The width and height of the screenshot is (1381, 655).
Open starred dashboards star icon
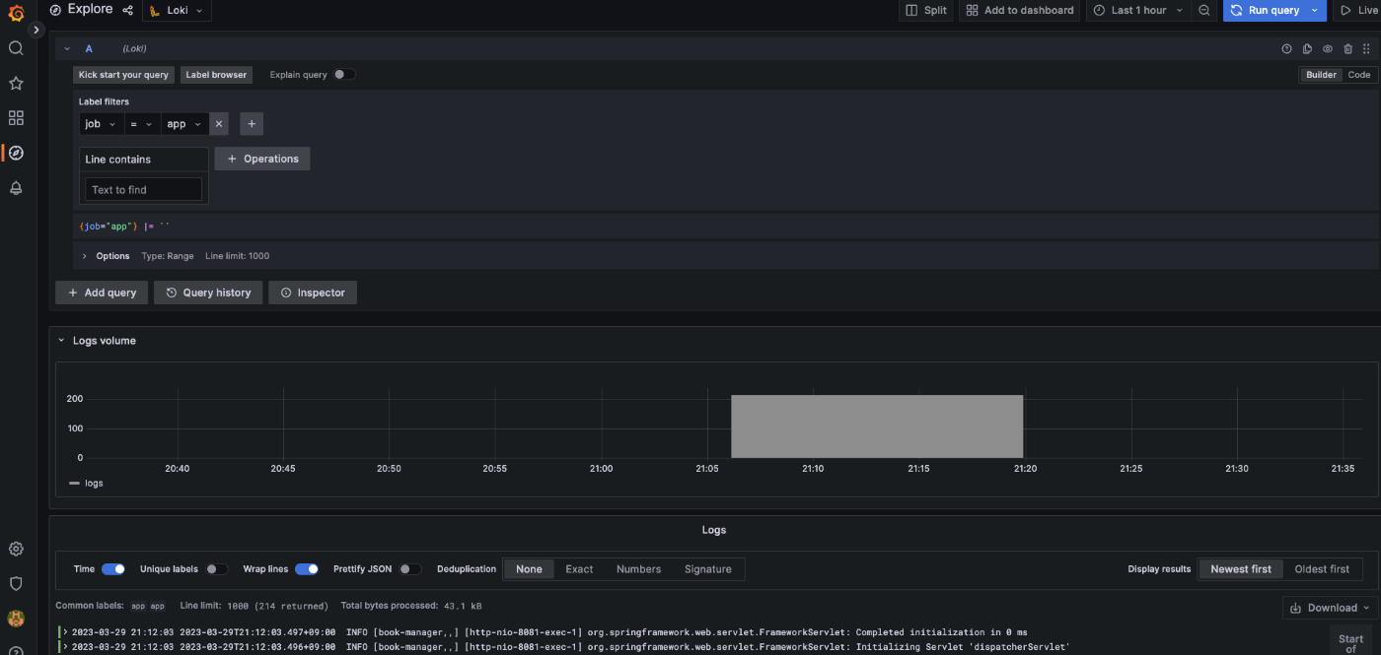(16, 83)
